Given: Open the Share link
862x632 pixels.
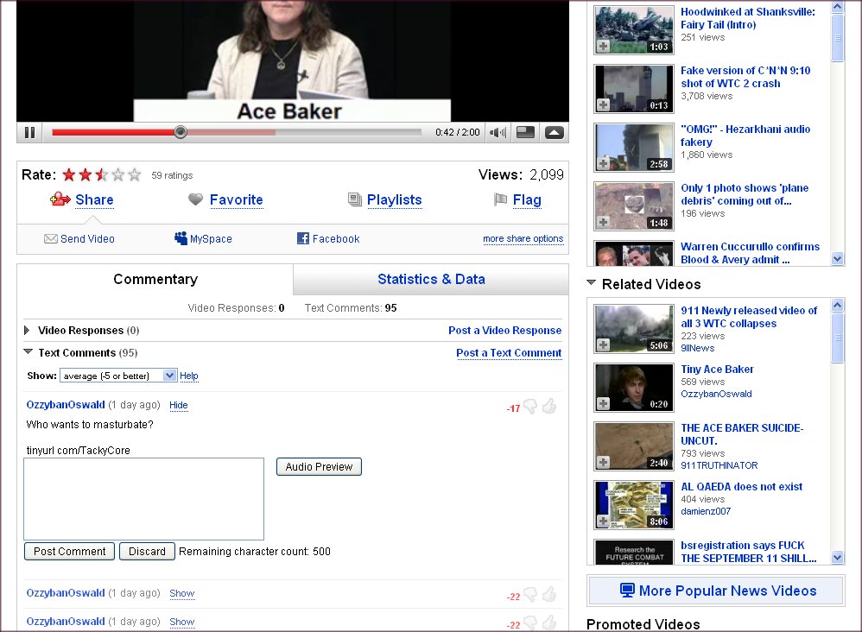Looking at the screenshot, I should pyautogui.click(x=94, y=200).
